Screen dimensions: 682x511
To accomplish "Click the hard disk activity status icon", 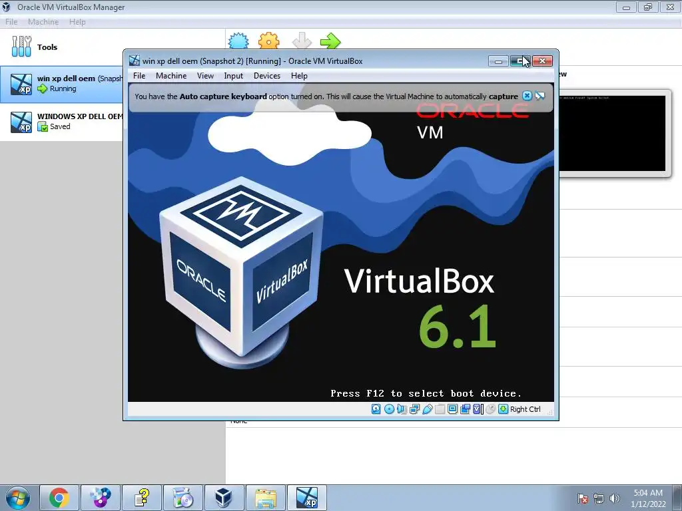I will point(376,409).
